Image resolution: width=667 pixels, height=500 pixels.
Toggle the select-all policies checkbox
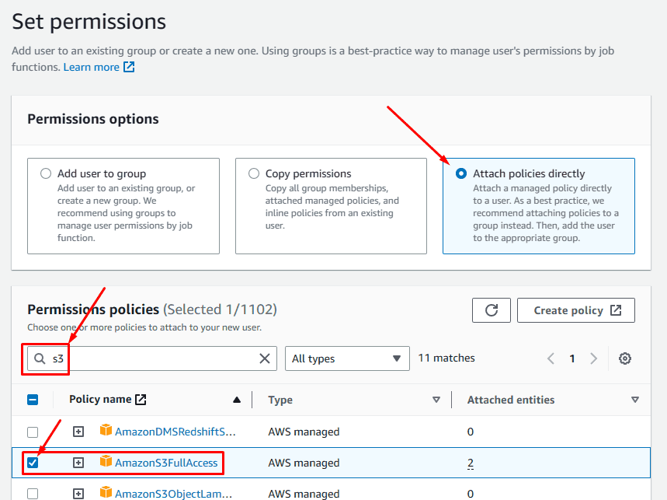click(x=32, y=399)
